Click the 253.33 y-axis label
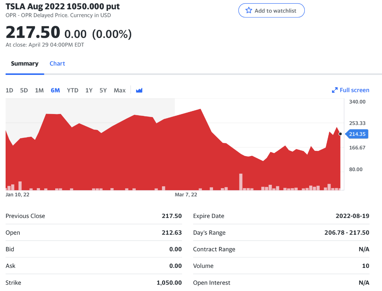 point(357,123)
